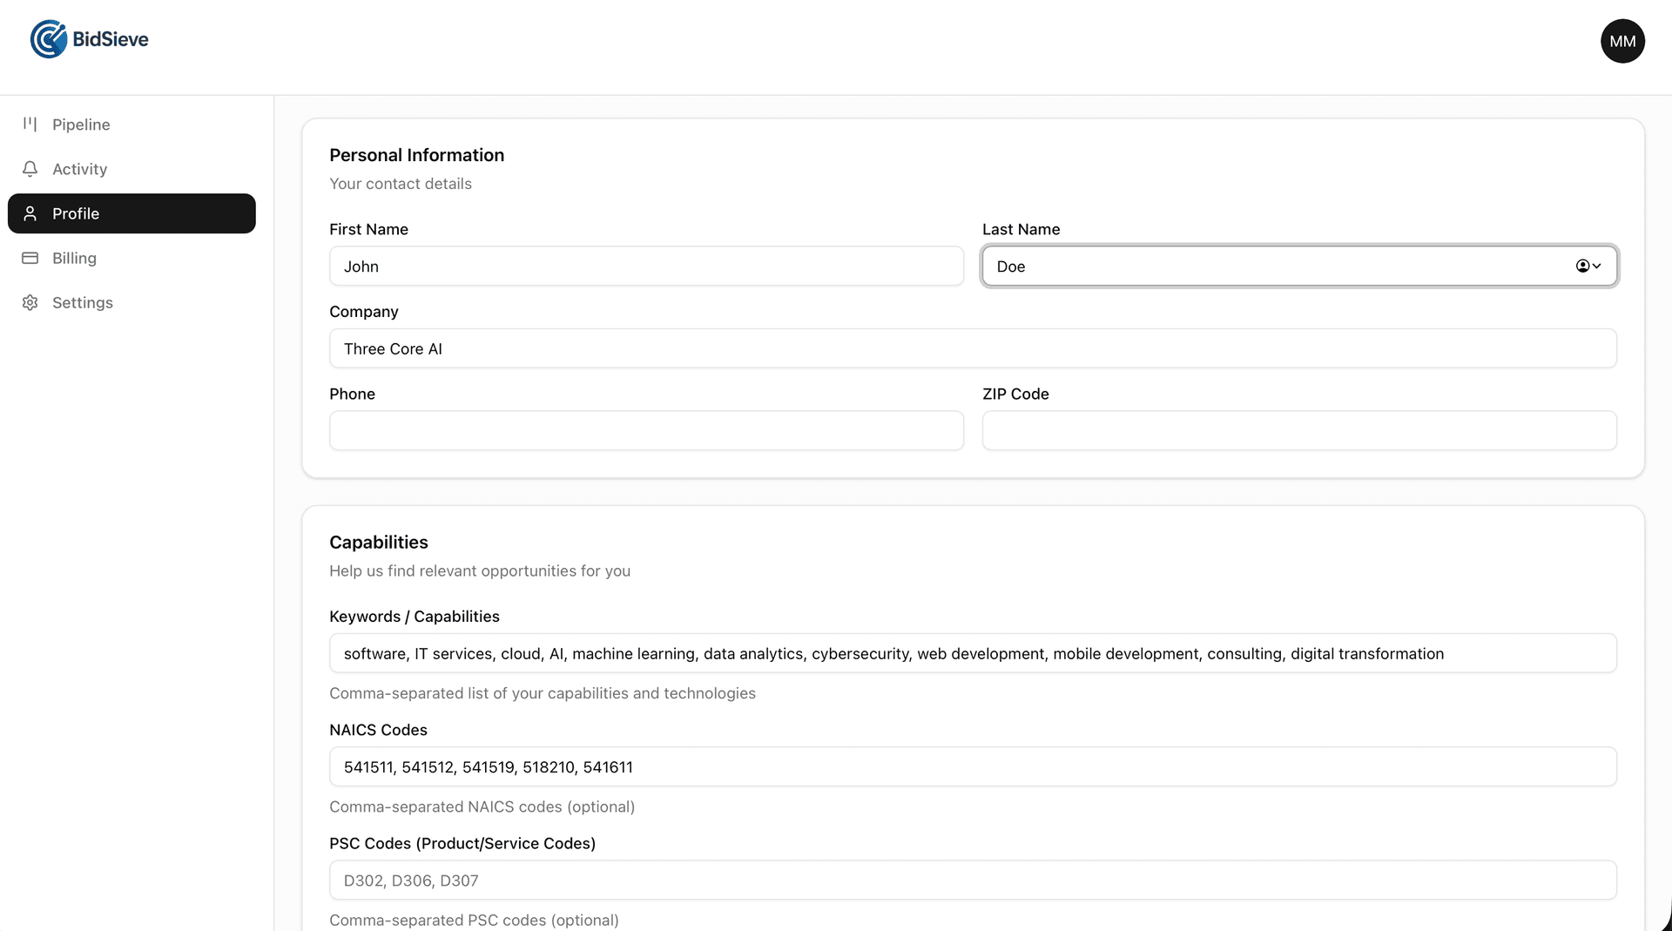1672x931 pixels.
Task: Navigate to the Activity section
Action: click(x=80, y=169)
